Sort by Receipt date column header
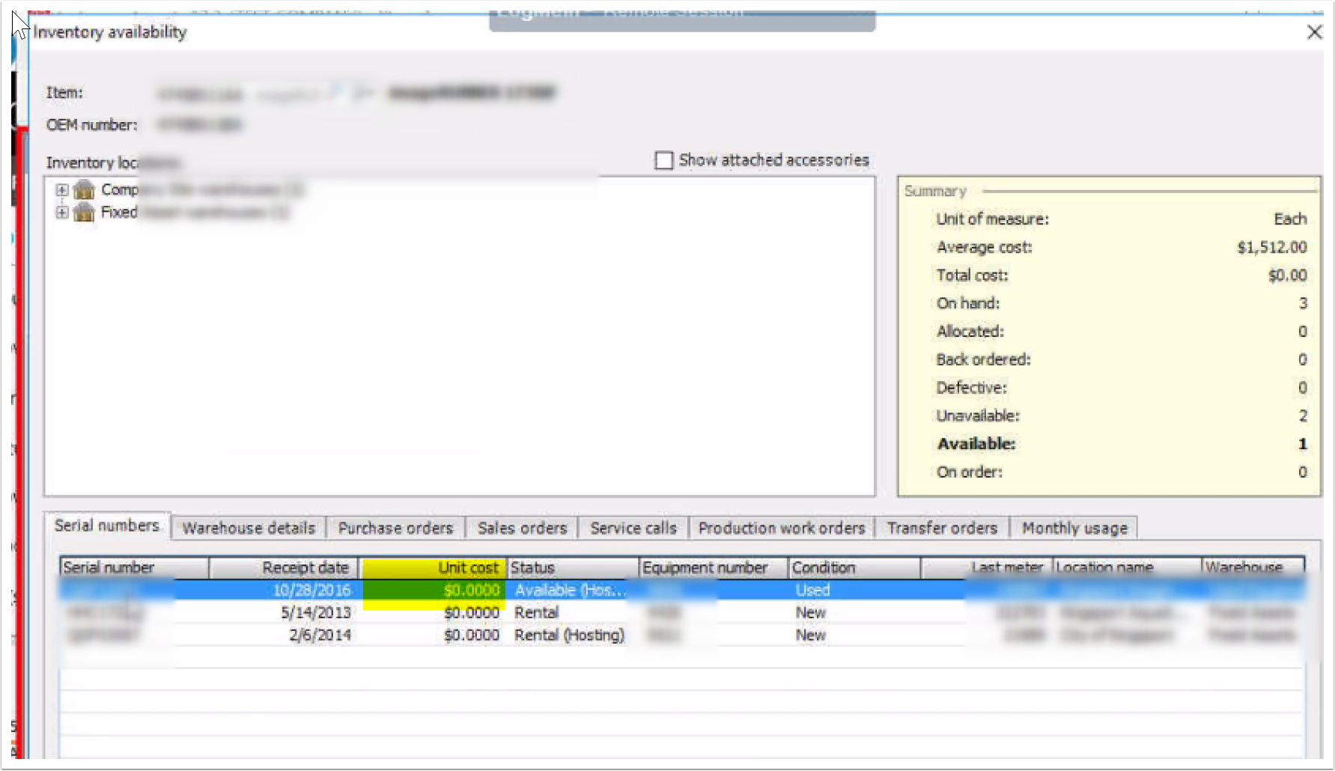Image resolution: width=1335 pixels, height=771 pixels. tap(284, 568)
